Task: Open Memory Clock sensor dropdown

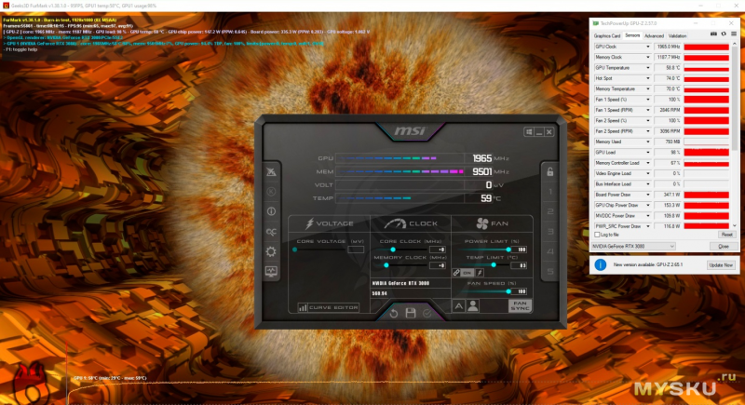Action: [x=647, y=57]
